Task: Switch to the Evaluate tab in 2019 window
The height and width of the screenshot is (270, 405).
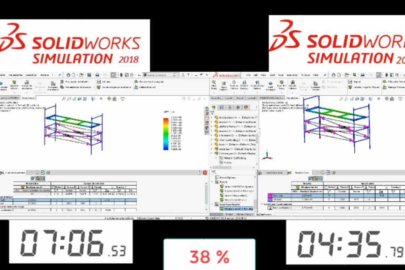Action: [x=252, y=98]
